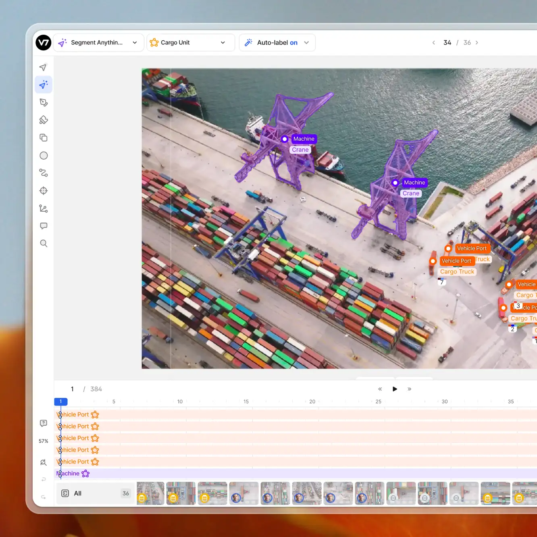Click the undo arrow
The image size is (537, 537).
click(44, 479)
